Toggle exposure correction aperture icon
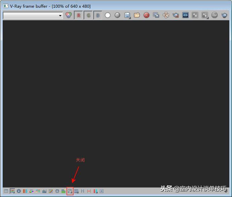The height and width of the screenshot is (197, 232). (x=57, y=191)
